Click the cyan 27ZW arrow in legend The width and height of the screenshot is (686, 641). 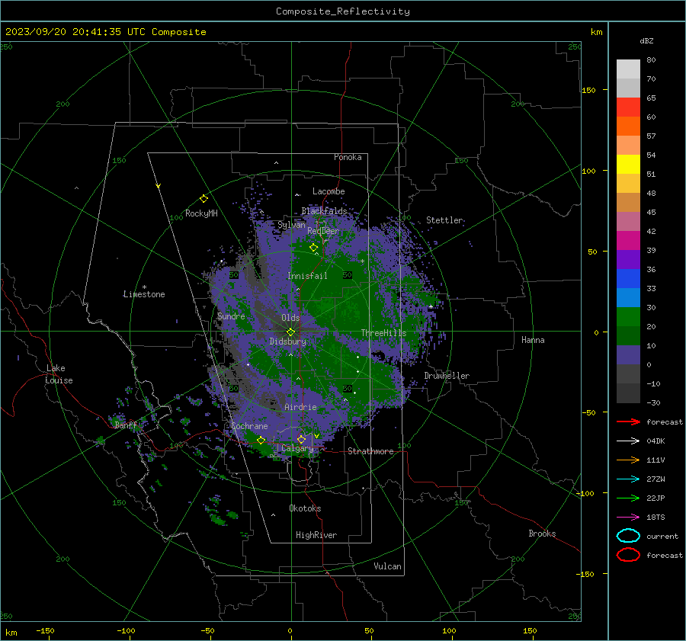[628, 479]
